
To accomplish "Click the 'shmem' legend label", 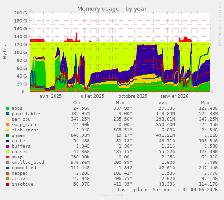I will click(x=18, y=135).
